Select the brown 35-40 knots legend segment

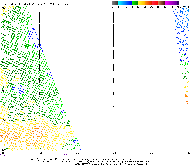click(162, 3)
